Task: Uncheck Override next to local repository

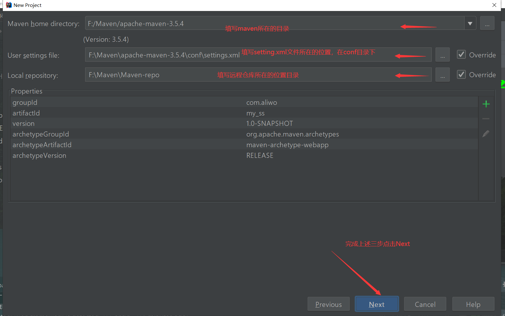Action: 461,74
